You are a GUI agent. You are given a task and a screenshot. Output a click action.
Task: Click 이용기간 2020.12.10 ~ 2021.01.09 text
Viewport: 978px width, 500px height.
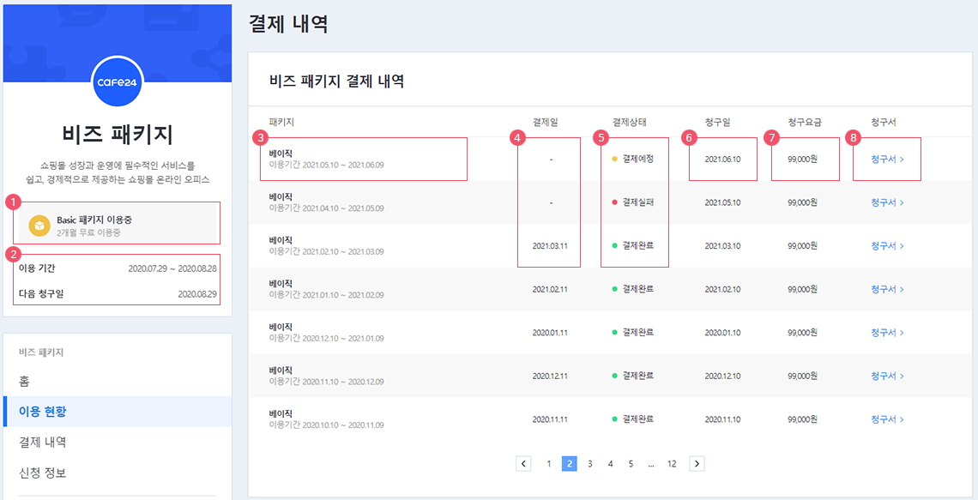[x=326, y=339]
